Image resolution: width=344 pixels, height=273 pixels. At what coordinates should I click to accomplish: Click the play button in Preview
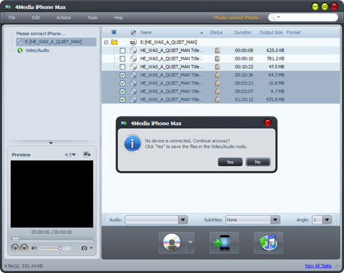[15, 248]
